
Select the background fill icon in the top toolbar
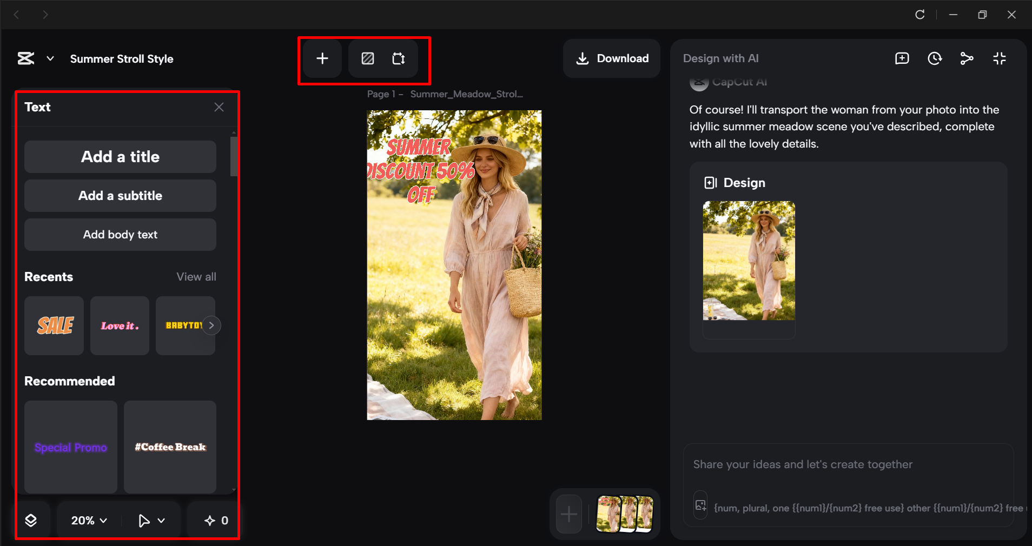[367, 58]
